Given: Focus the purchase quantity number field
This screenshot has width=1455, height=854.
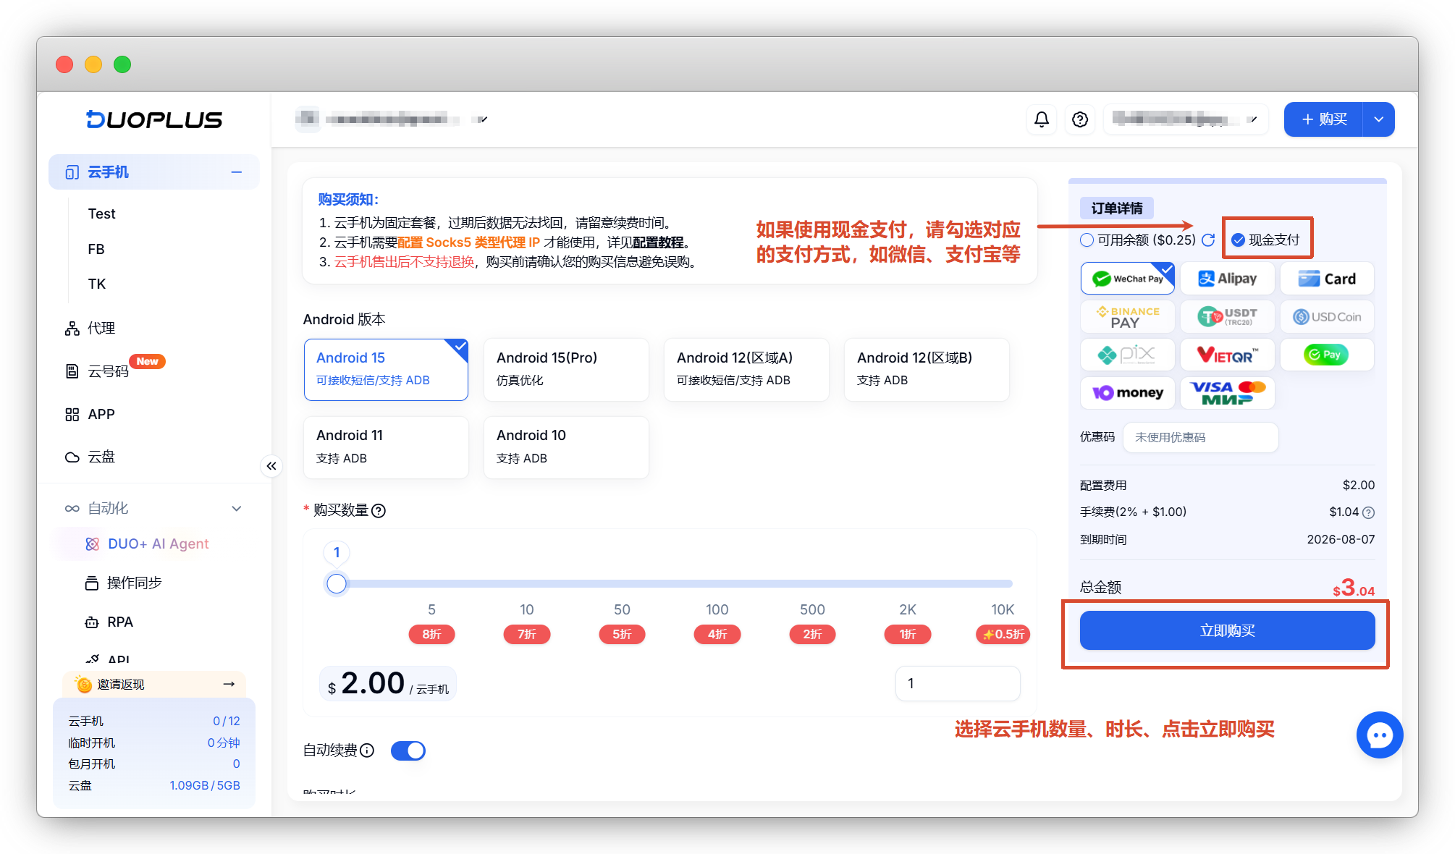Looking at the screenshot, I should 958,683.
